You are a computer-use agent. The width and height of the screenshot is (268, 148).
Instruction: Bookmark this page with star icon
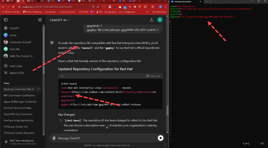[x=98, y=7]
